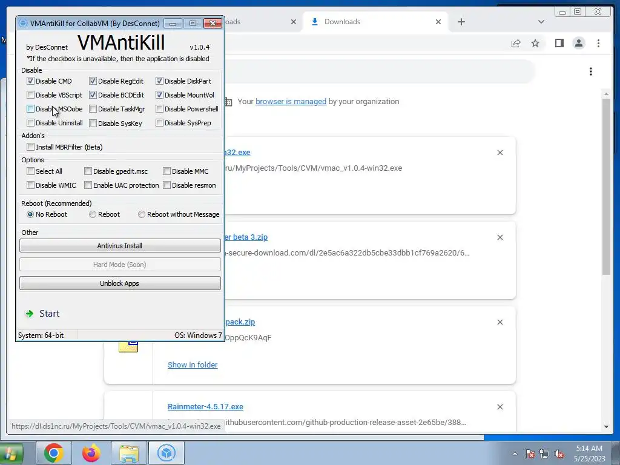Image resolution: width=620 pixels, height=465 pixels.
Task: Check Disable MMC option
Action: [167, 171]
